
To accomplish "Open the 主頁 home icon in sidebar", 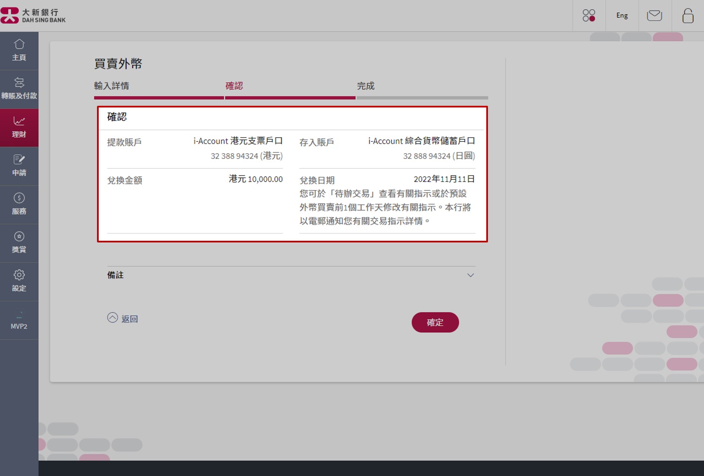I will pos(19,50).
